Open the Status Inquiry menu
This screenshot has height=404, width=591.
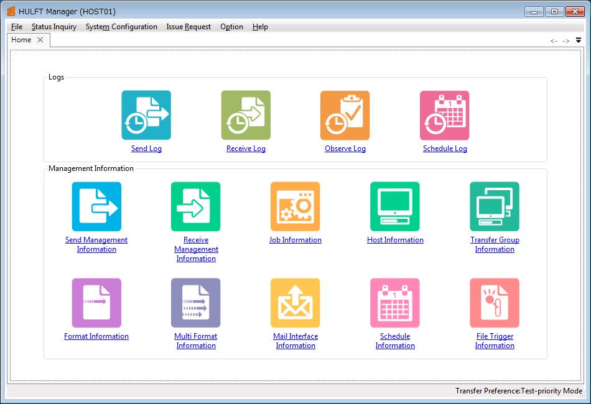pos(54,27)
